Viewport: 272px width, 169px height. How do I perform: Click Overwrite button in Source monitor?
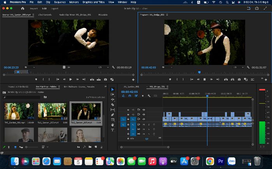click(x=99, y=79)
